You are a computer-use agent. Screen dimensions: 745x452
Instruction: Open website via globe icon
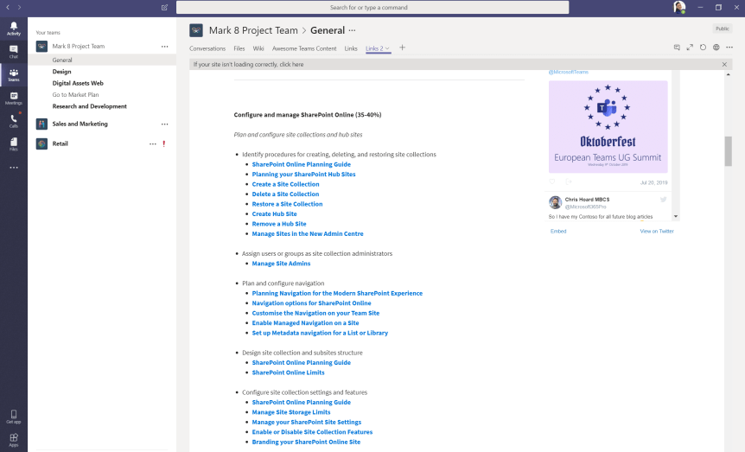(x=716, y=48)
